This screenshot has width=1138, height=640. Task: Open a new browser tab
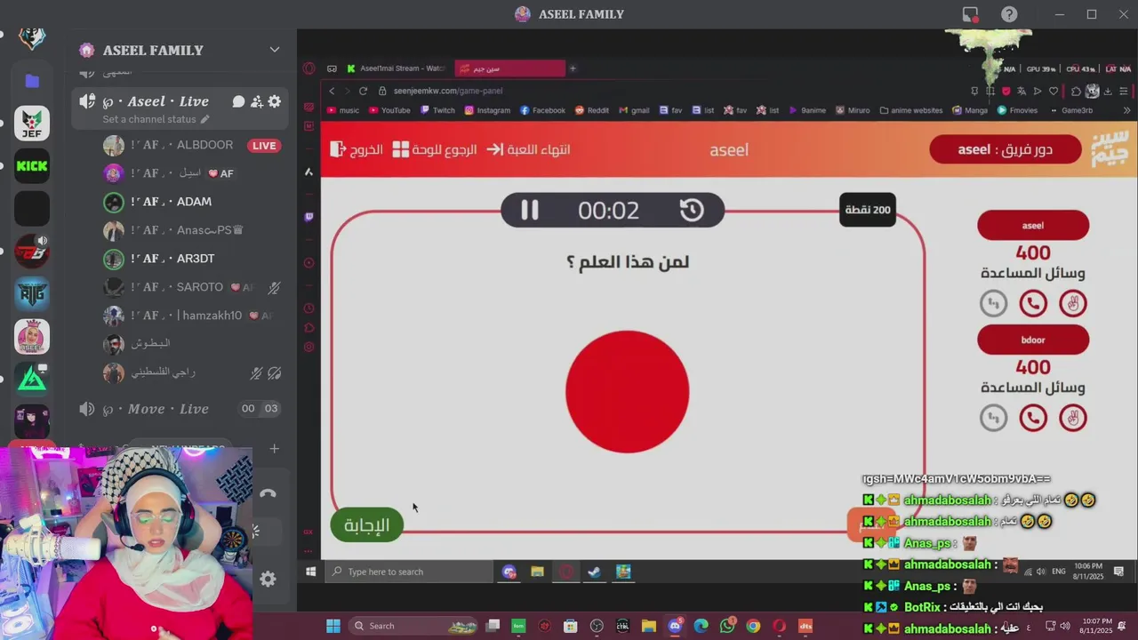point(573,68)
